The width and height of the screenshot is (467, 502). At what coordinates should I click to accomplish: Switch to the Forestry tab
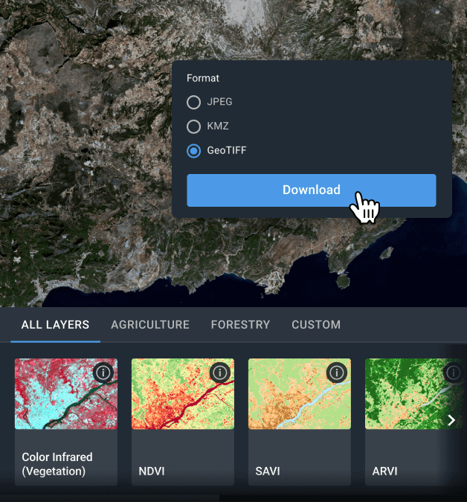(x=240, y=324)
